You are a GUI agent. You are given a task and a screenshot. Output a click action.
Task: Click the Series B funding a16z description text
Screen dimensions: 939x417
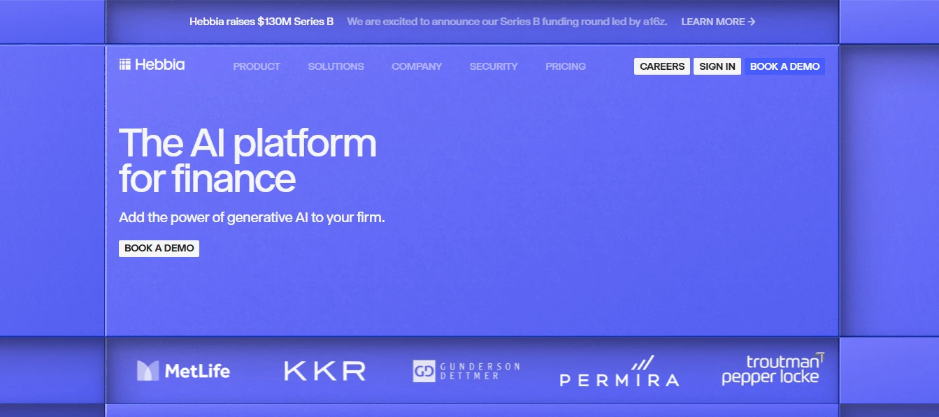coord(507,22)
